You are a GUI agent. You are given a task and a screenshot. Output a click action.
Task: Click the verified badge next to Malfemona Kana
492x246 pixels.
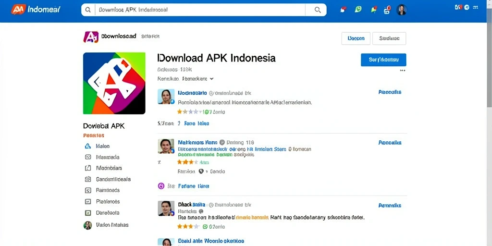pos(222,142)
